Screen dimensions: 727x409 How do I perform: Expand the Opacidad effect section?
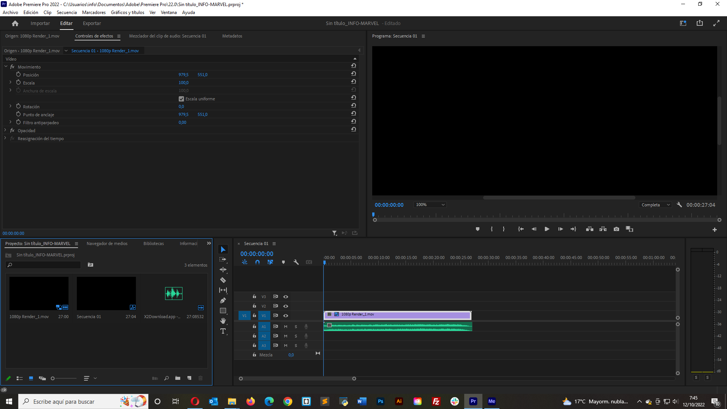coord(6,130)
